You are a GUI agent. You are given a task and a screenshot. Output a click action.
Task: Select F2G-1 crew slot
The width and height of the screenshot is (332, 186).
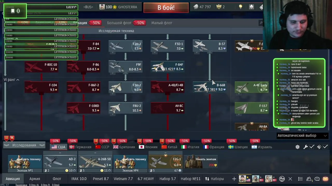(165, 164)
